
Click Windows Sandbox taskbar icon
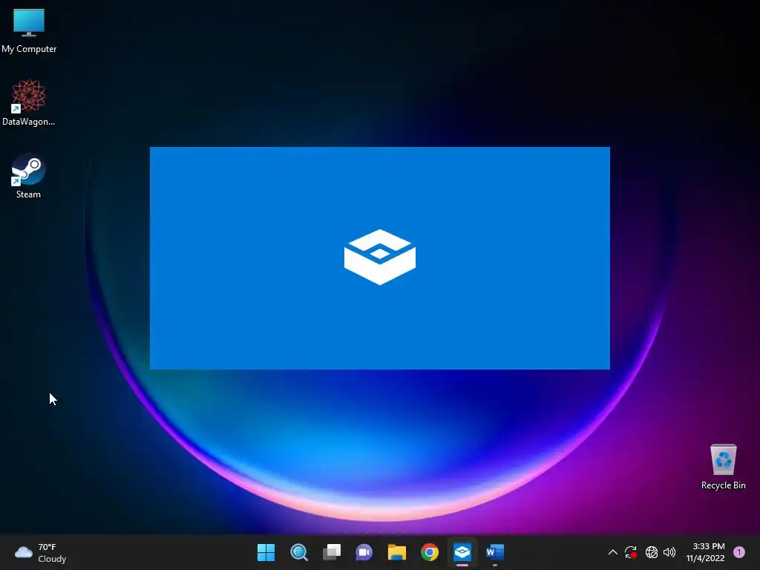point(462,552)
